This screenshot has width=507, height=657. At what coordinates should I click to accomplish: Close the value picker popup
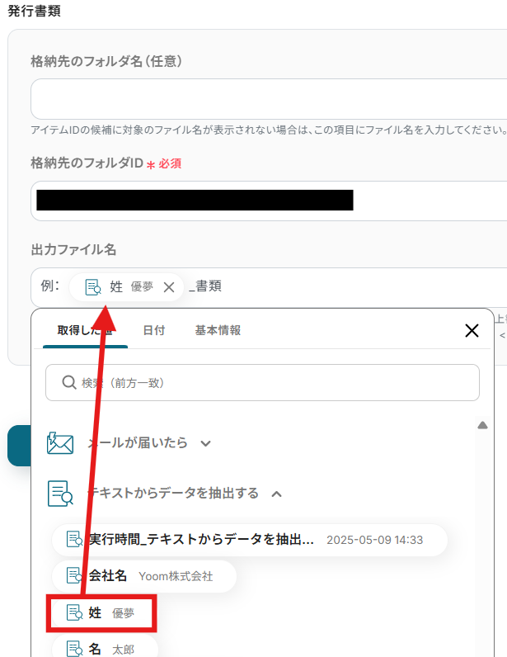[x=472, y=331]
